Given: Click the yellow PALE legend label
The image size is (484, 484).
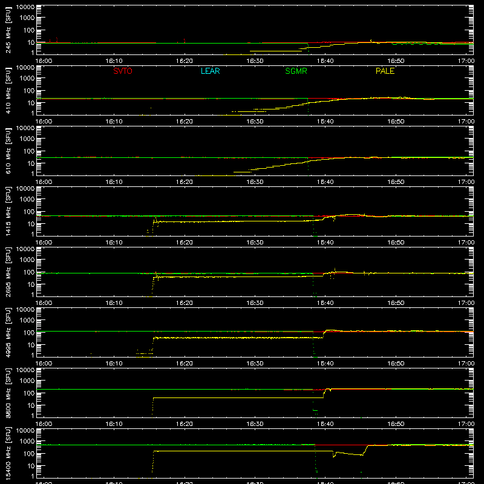Looking at the screenshot, I should point(385,71).
